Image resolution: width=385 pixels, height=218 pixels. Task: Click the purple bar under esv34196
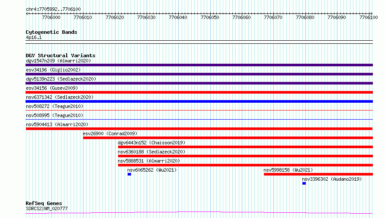coord(199,74)
